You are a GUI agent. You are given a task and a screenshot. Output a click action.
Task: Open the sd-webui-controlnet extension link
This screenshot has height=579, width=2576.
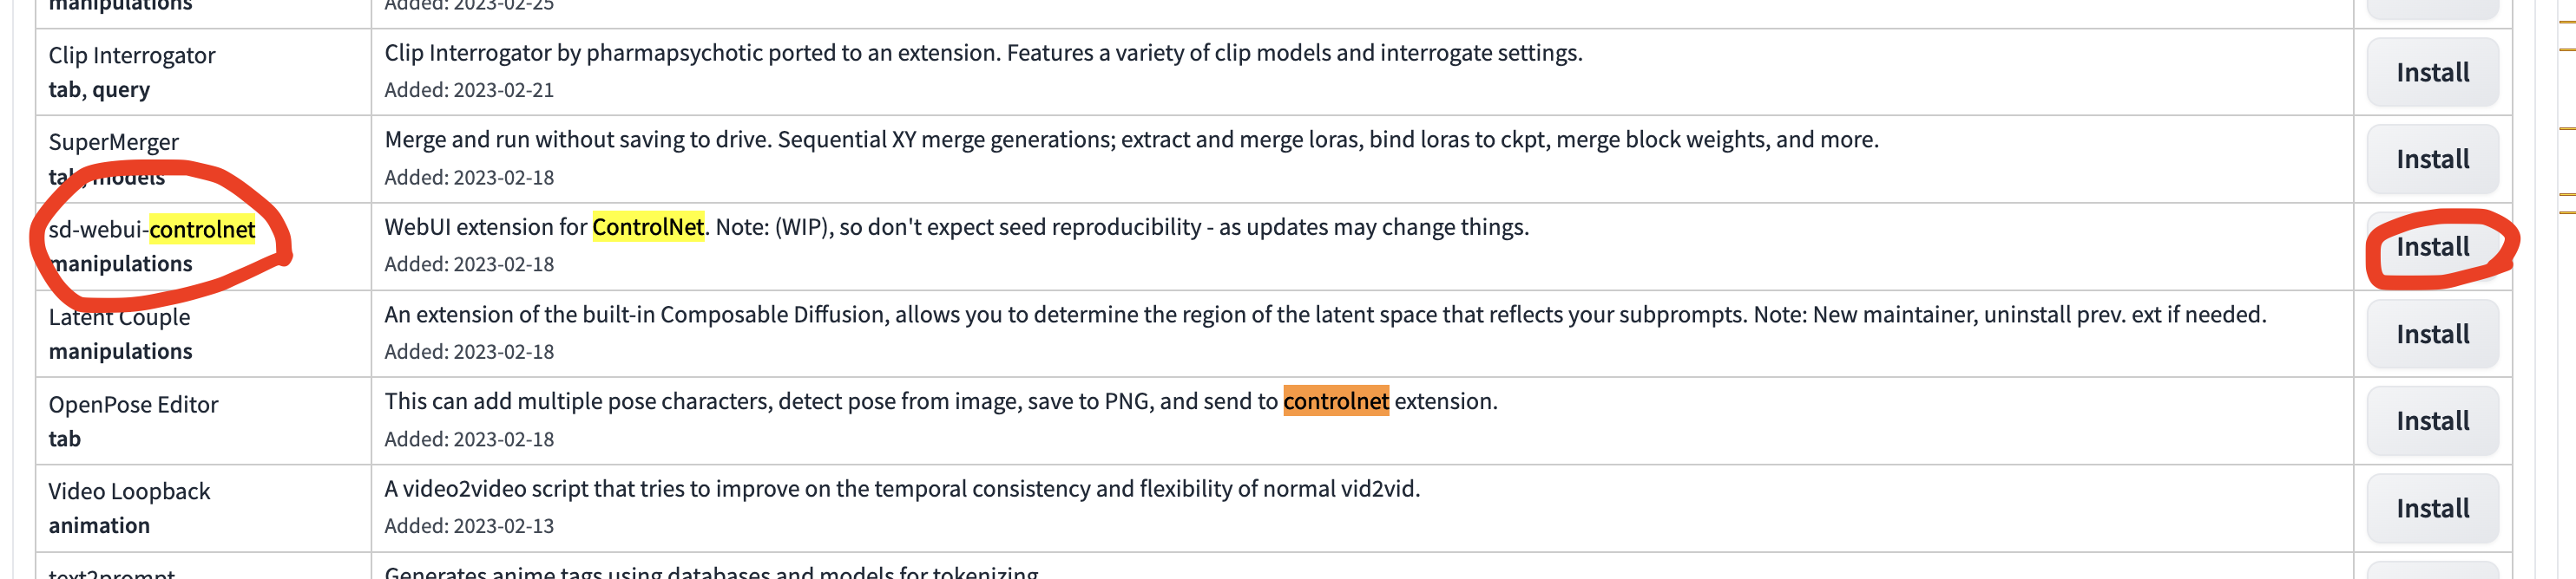[152, 230]
